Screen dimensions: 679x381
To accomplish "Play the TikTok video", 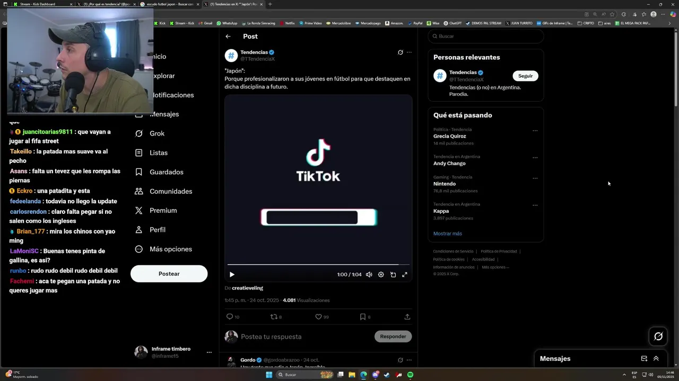I will click(x=232, y=275).
